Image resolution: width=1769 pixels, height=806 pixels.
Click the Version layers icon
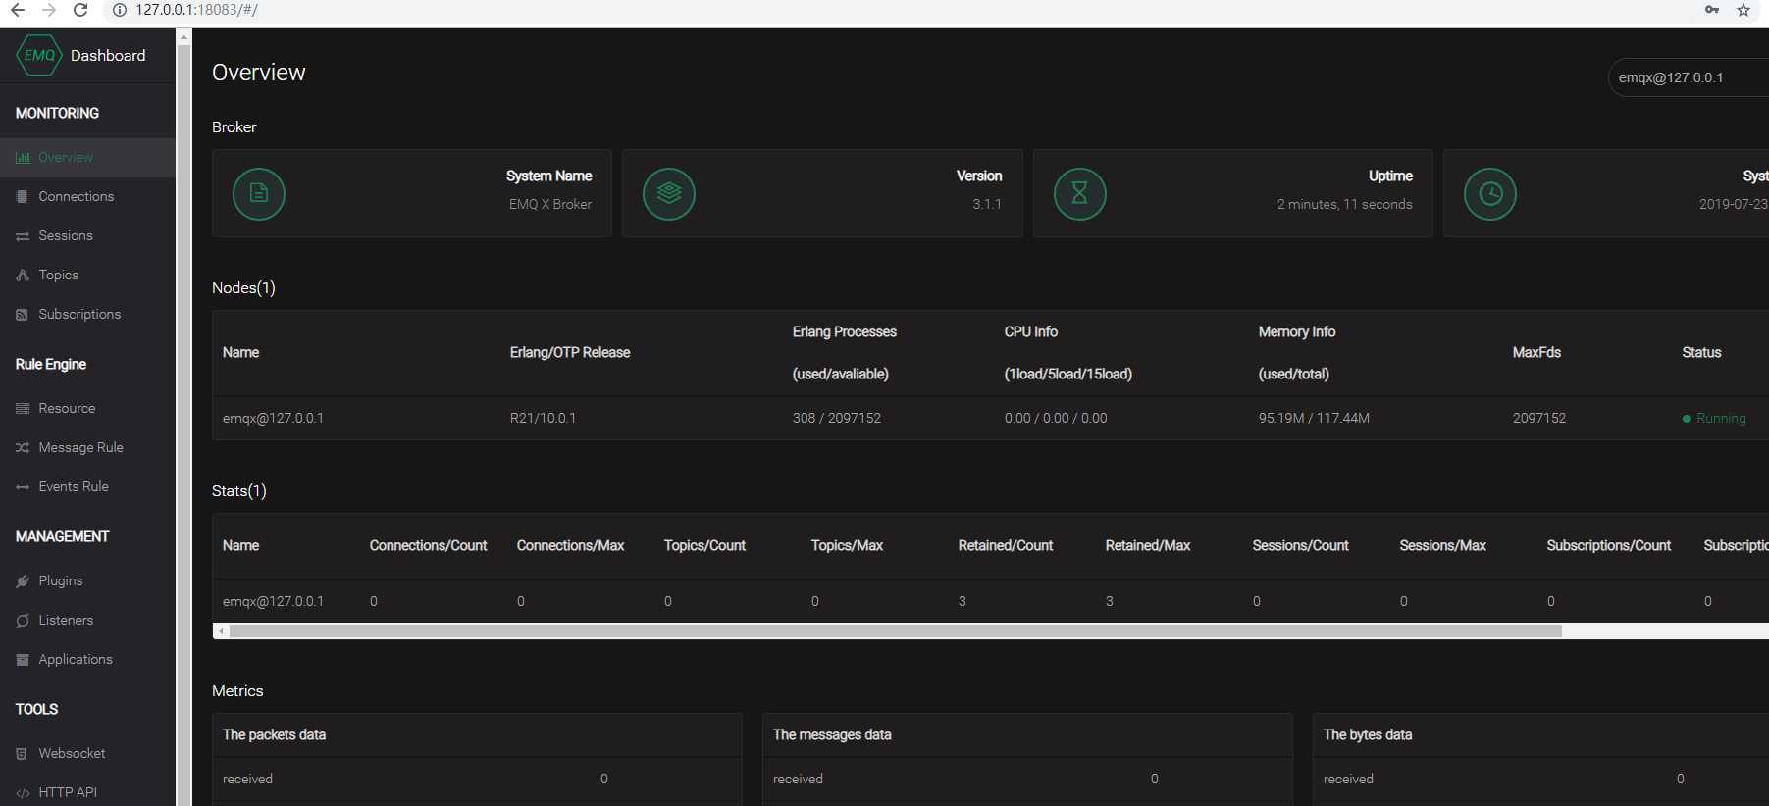point(669,193)
